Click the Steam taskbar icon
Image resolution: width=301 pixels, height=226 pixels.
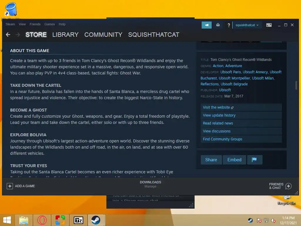(x=96, y=220)
